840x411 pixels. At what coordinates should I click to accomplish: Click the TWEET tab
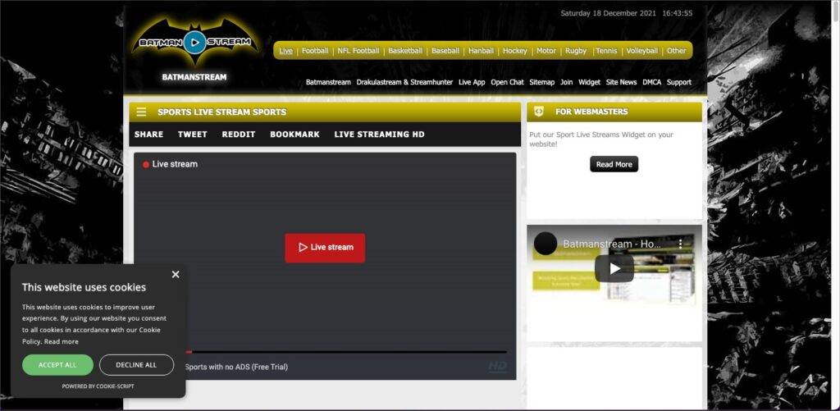tap(192, 135)
